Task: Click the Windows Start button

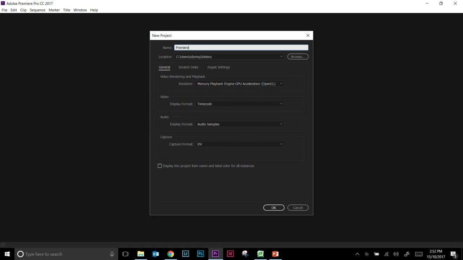Action: point(7,254)
